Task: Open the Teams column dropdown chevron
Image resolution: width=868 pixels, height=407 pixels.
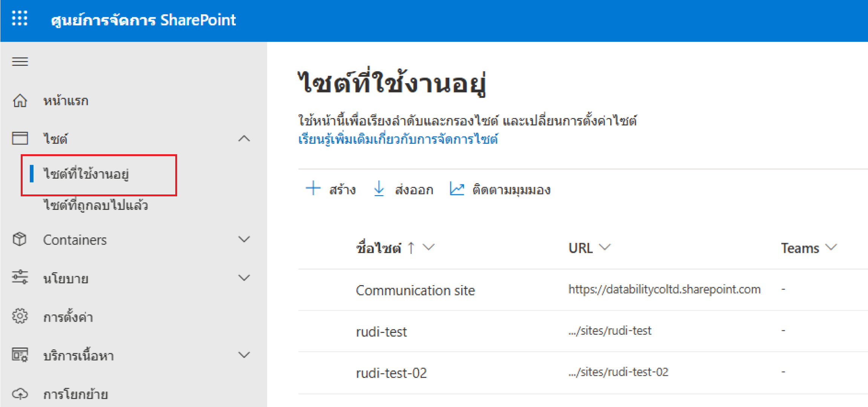Action: click(x=831, y=247)
